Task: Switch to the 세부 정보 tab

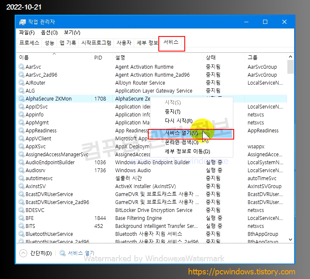Action: pos(147,43)
